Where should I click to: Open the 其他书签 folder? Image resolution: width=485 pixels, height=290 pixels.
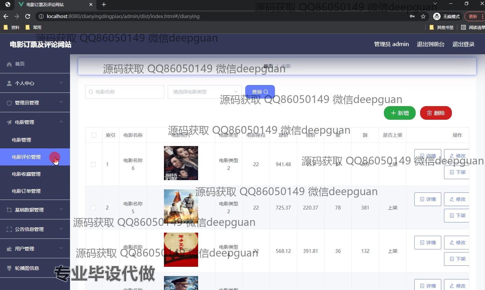[x=442, y=27]
